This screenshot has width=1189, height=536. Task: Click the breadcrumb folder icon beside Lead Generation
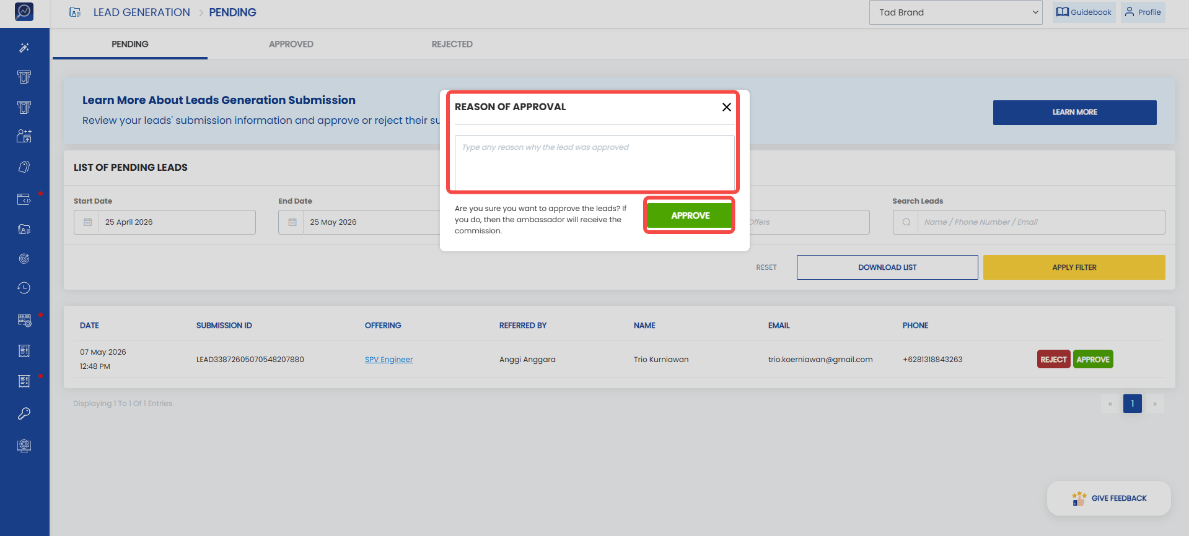tap(75, 12)
